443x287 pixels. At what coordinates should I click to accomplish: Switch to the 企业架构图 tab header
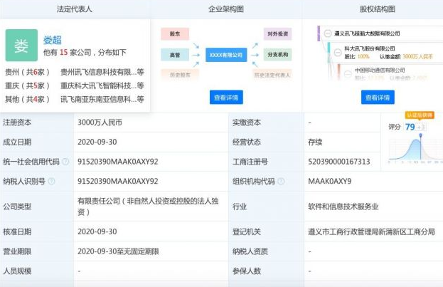click(x=225, y=9)
